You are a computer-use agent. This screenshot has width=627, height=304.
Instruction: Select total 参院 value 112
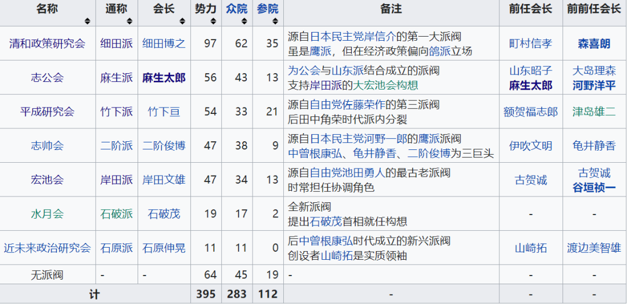coord(268,294)
